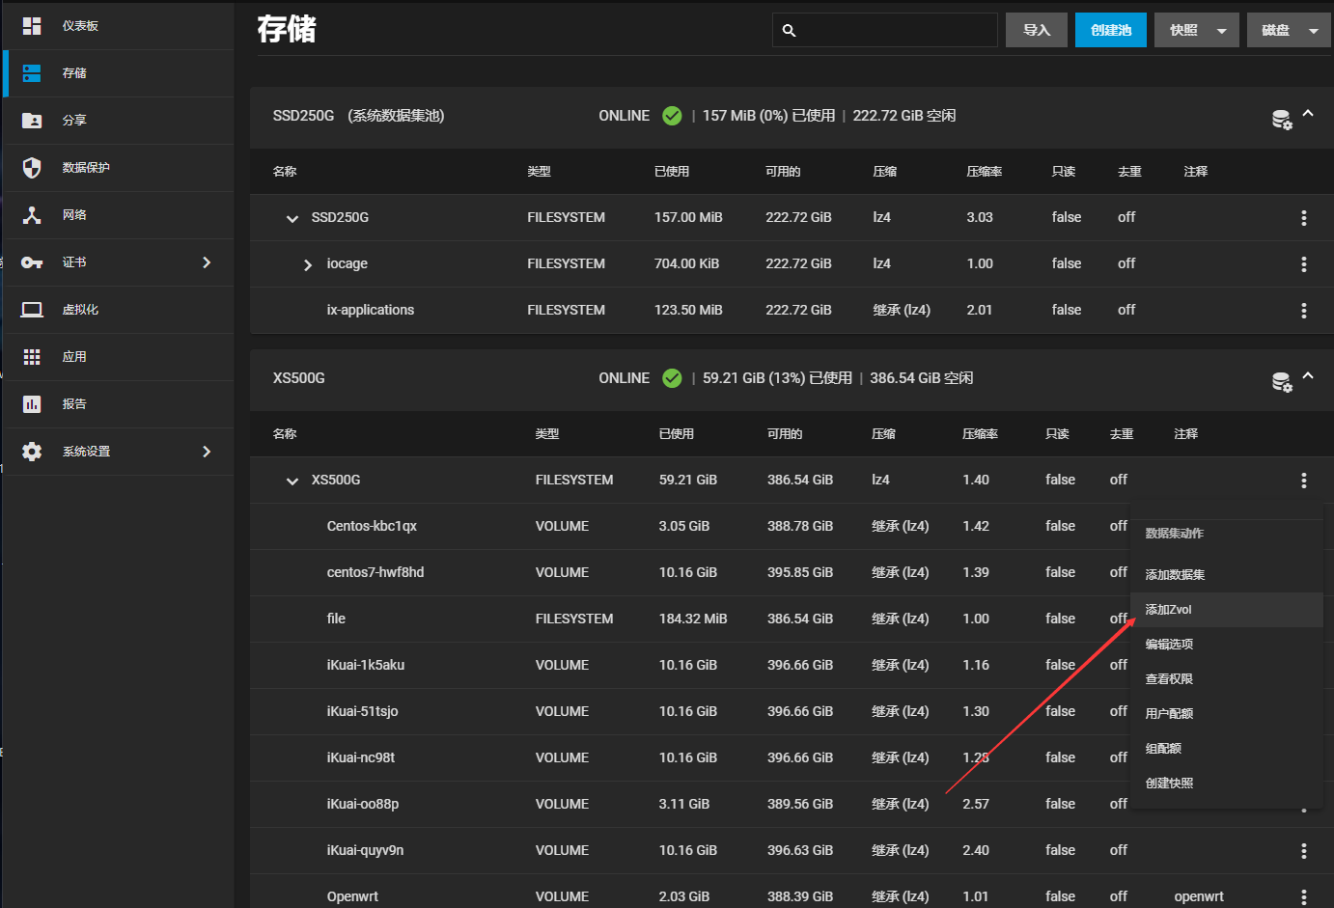
Task: Go to 虚拟化 in sidebar
Action: click(x=80, y=310)
